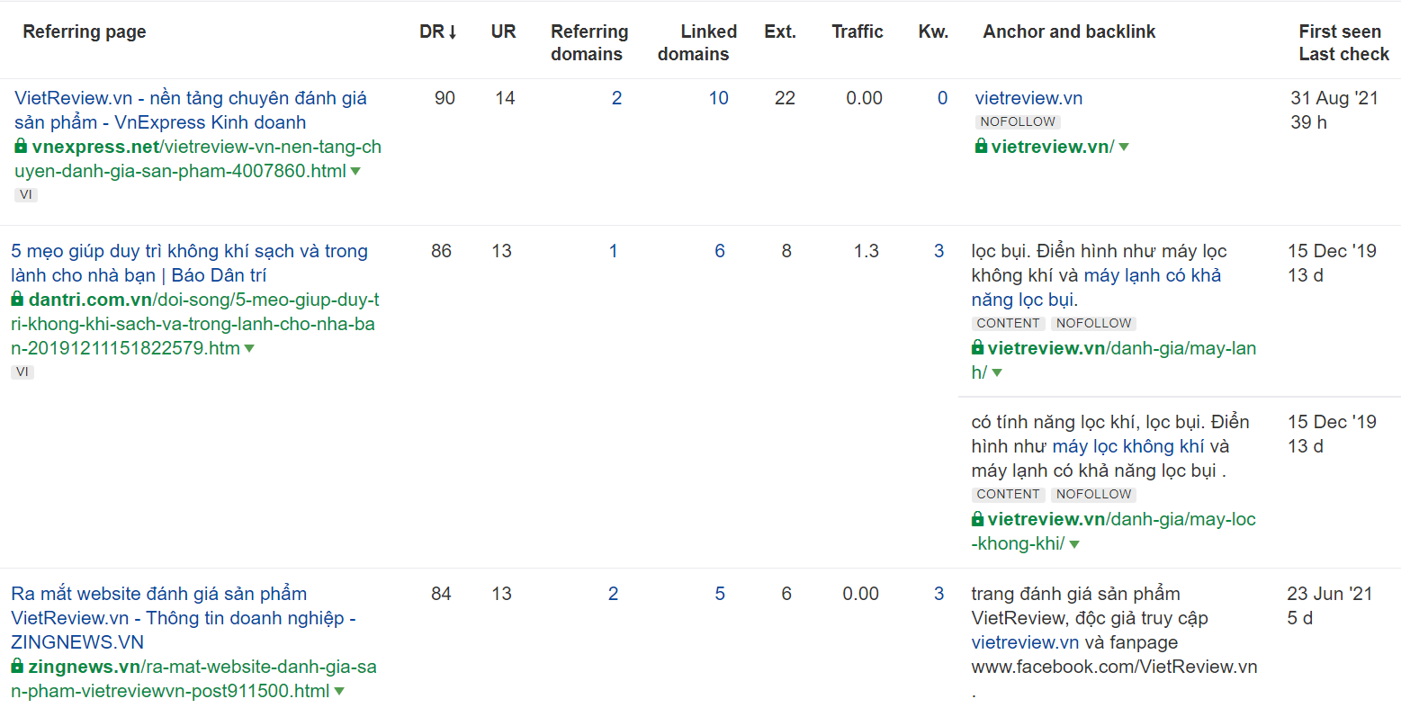Click lock icon beside vietreview.vn/danh-gia/may-lanh/ backlink
Image resolution: width=1401 pixels, height=708 pixels.
pos(978,347)
